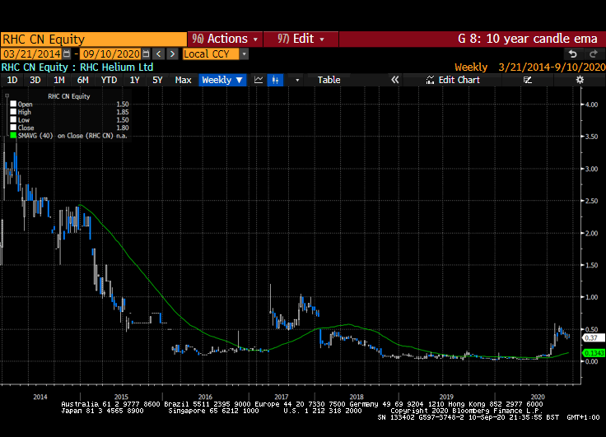Toggle the Open series checkbox
This screenshot has width=606, height=437.
coord(13,104)
